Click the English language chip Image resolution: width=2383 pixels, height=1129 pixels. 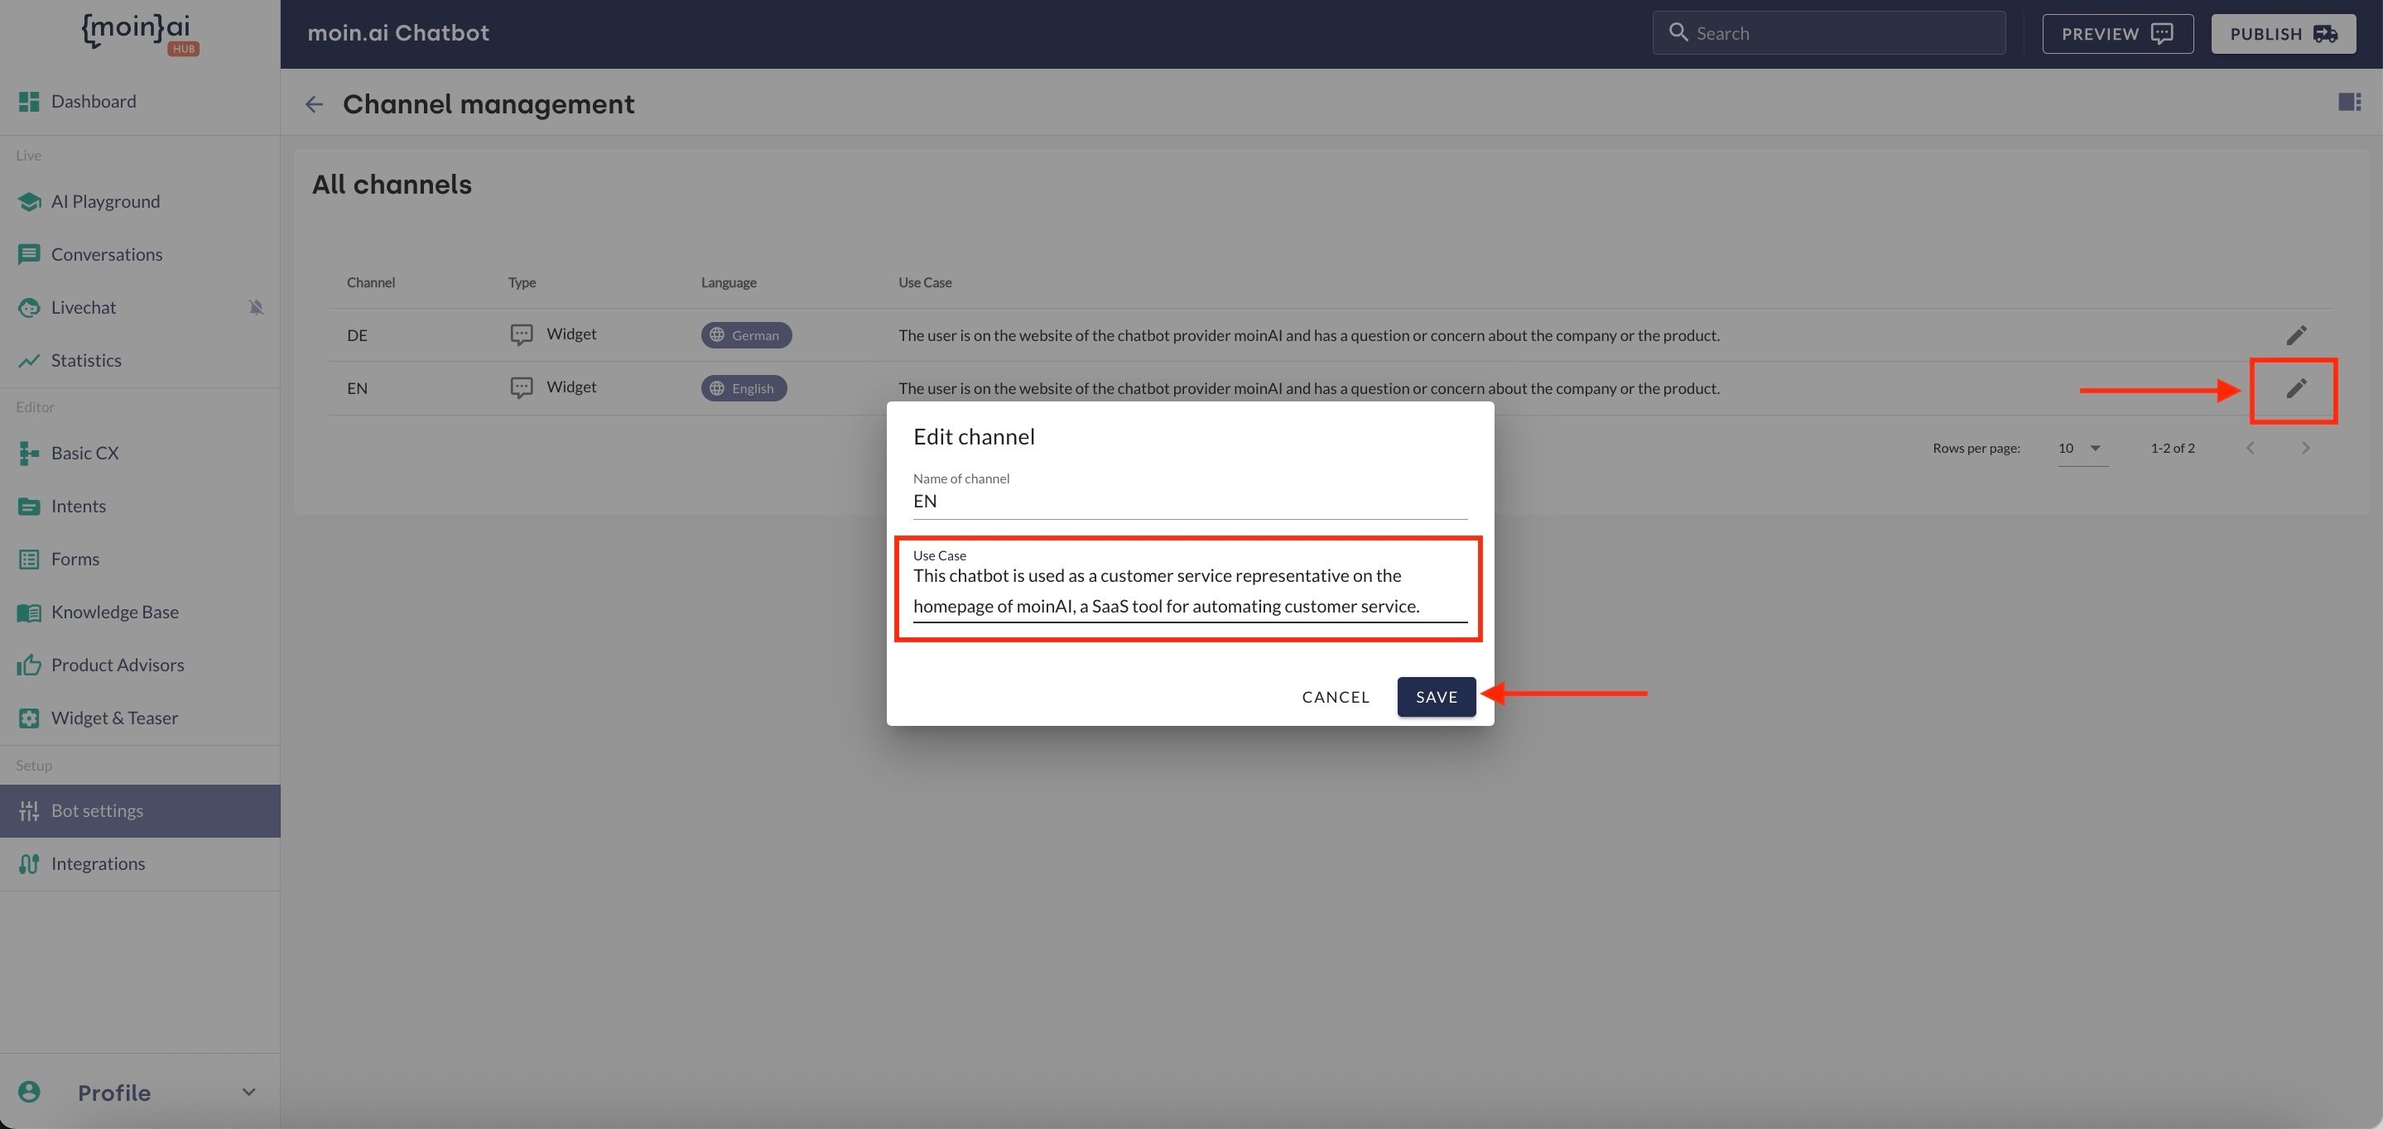coord(744,388)
